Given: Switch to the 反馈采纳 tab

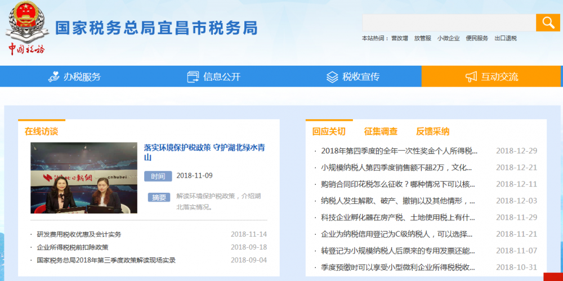Looking at the screenshot, I should [432, 132].
